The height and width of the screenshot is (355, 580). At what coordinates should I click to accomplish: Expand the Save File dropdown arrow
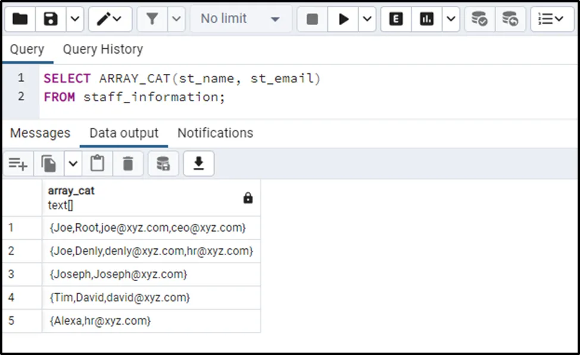point(74,19)
